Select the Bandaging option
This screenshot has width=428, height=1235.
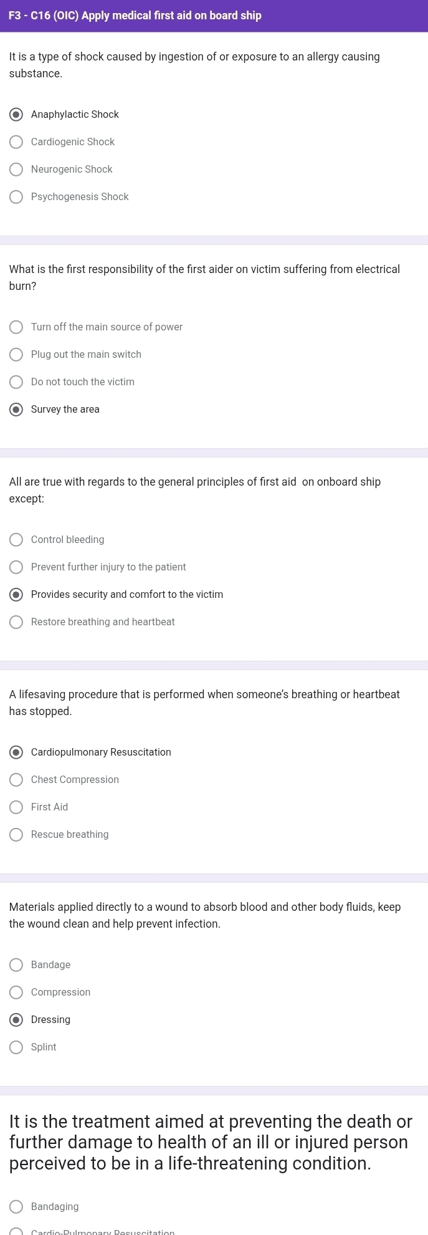tap(17, 1207)
